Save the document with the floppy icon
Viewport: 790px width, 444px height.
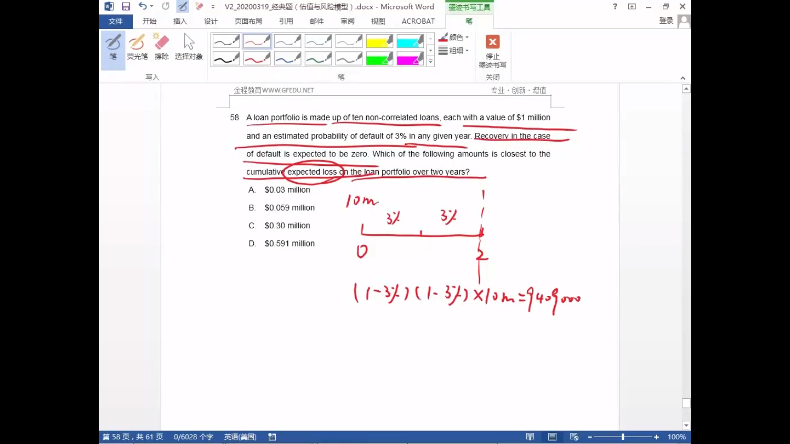click(x=126, y=6)
